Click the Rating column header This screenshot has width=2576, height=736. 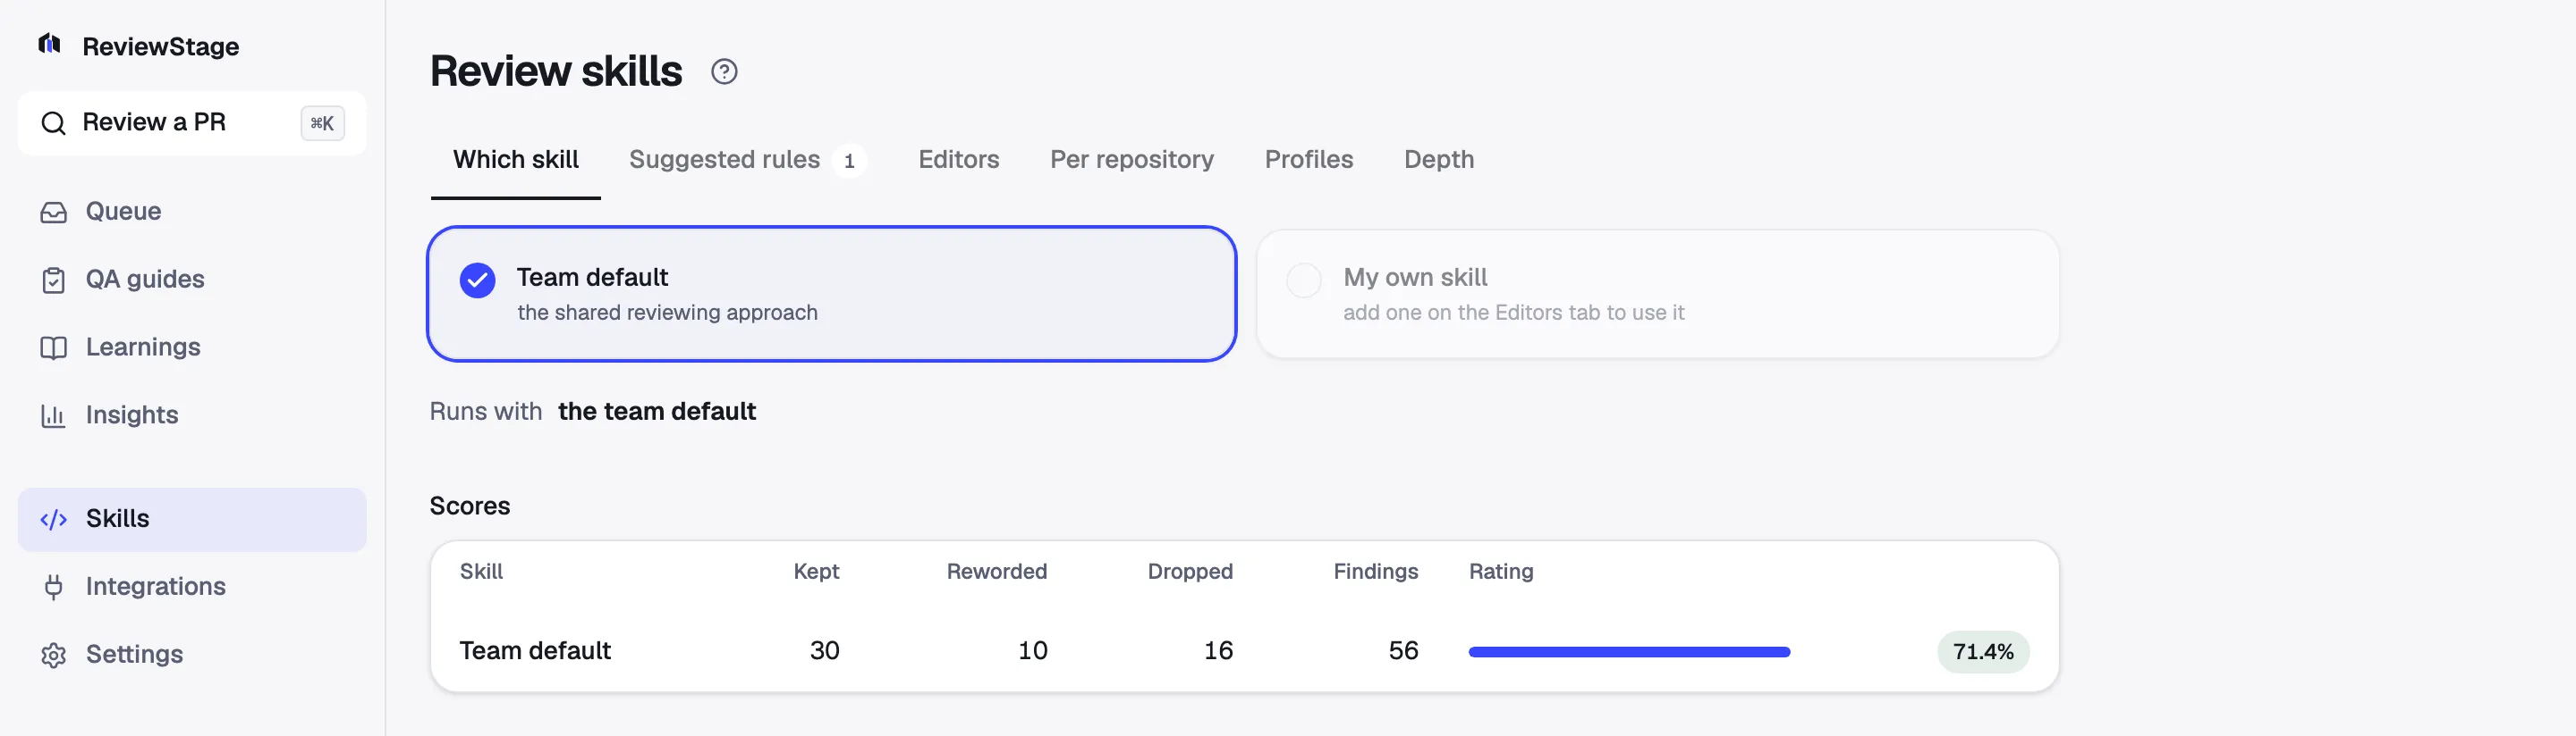[1500, 572]
